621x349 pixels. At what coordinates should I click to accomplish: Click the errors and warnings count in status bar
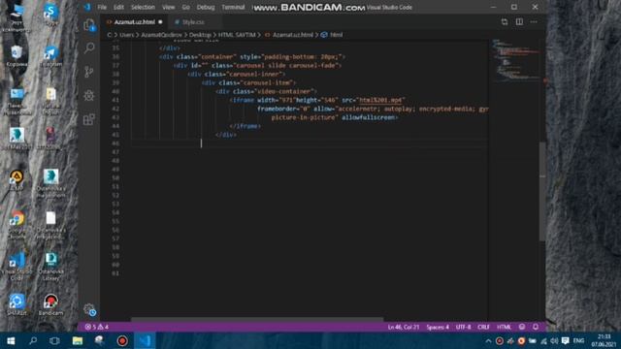tap(97, 327)
